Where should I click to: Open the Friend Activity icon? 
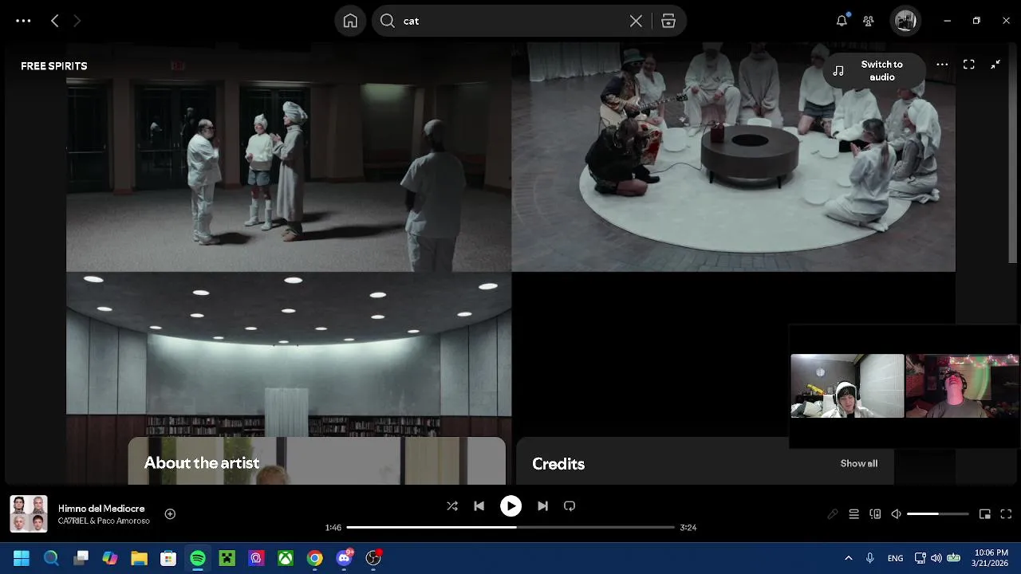[x=869, y=21]
